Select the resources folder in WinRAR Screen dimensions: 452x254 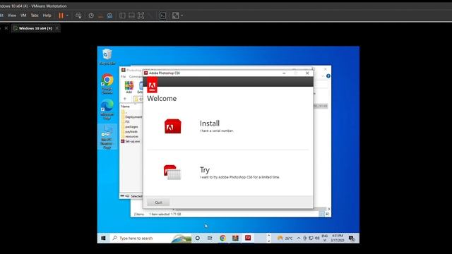click(130, 136)
